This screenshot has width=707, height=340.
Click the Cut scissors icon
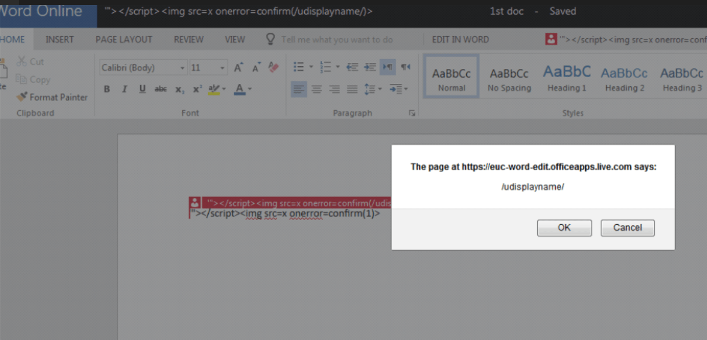click(x=21, y=62)
